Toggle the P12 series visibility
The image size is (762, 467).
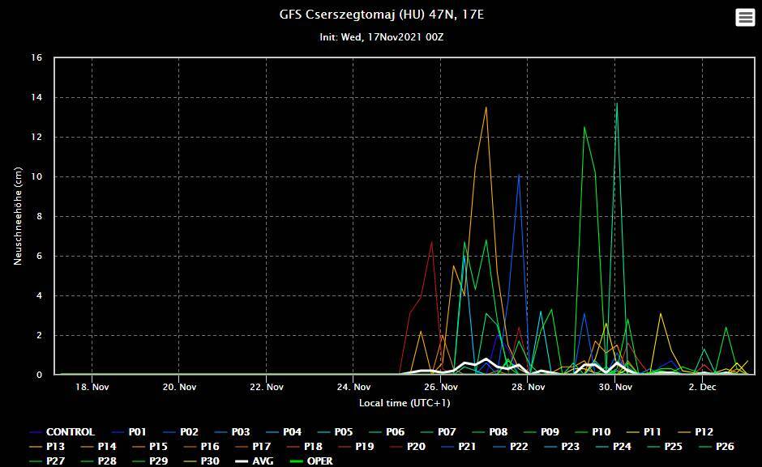click(704, 432)
